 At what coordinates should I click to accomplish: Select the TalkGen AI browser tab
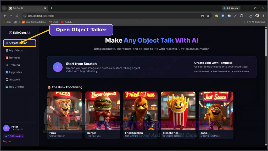(x=27, y=8)
